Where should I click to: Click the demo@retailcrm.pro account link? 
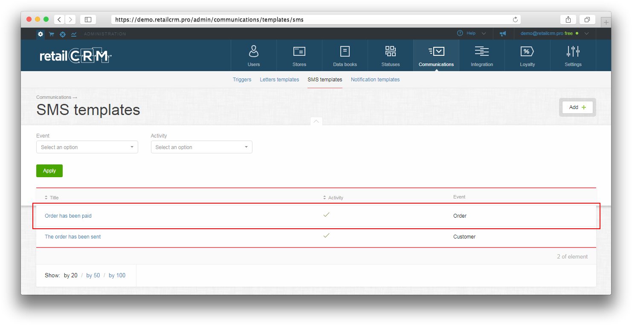click(x=542, y=33)
